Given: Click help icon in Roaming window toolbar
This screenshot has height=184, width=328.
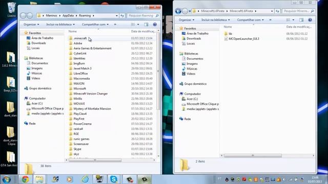Looking at the screenshot, I should tap(155, 25).
